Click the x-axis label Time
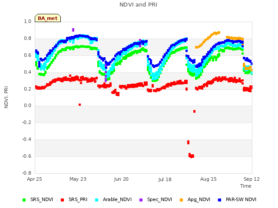 pos(246,186)
